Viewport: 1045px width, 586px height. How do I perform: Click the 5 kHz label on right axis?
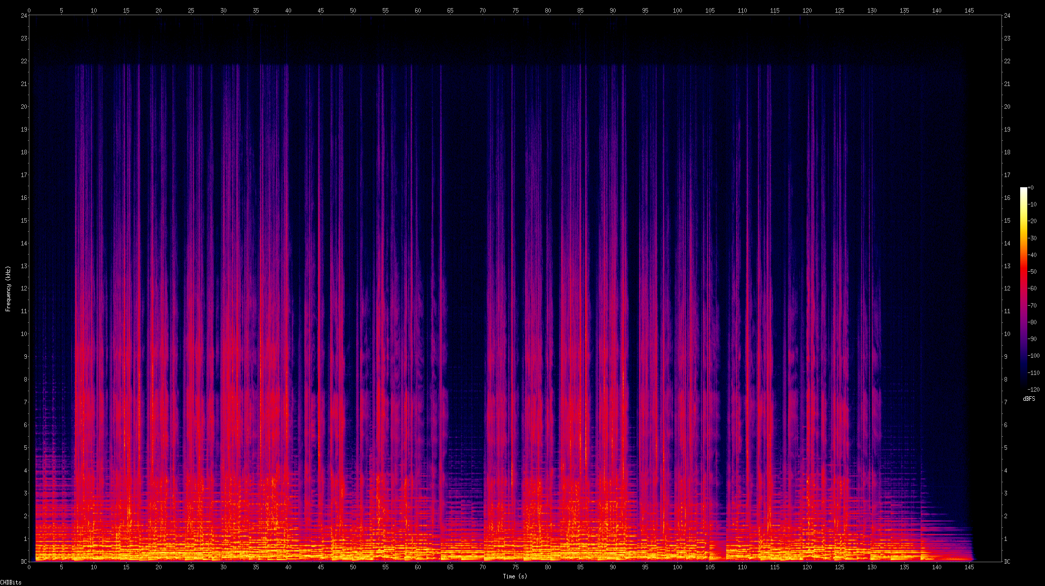point(1006,448)
